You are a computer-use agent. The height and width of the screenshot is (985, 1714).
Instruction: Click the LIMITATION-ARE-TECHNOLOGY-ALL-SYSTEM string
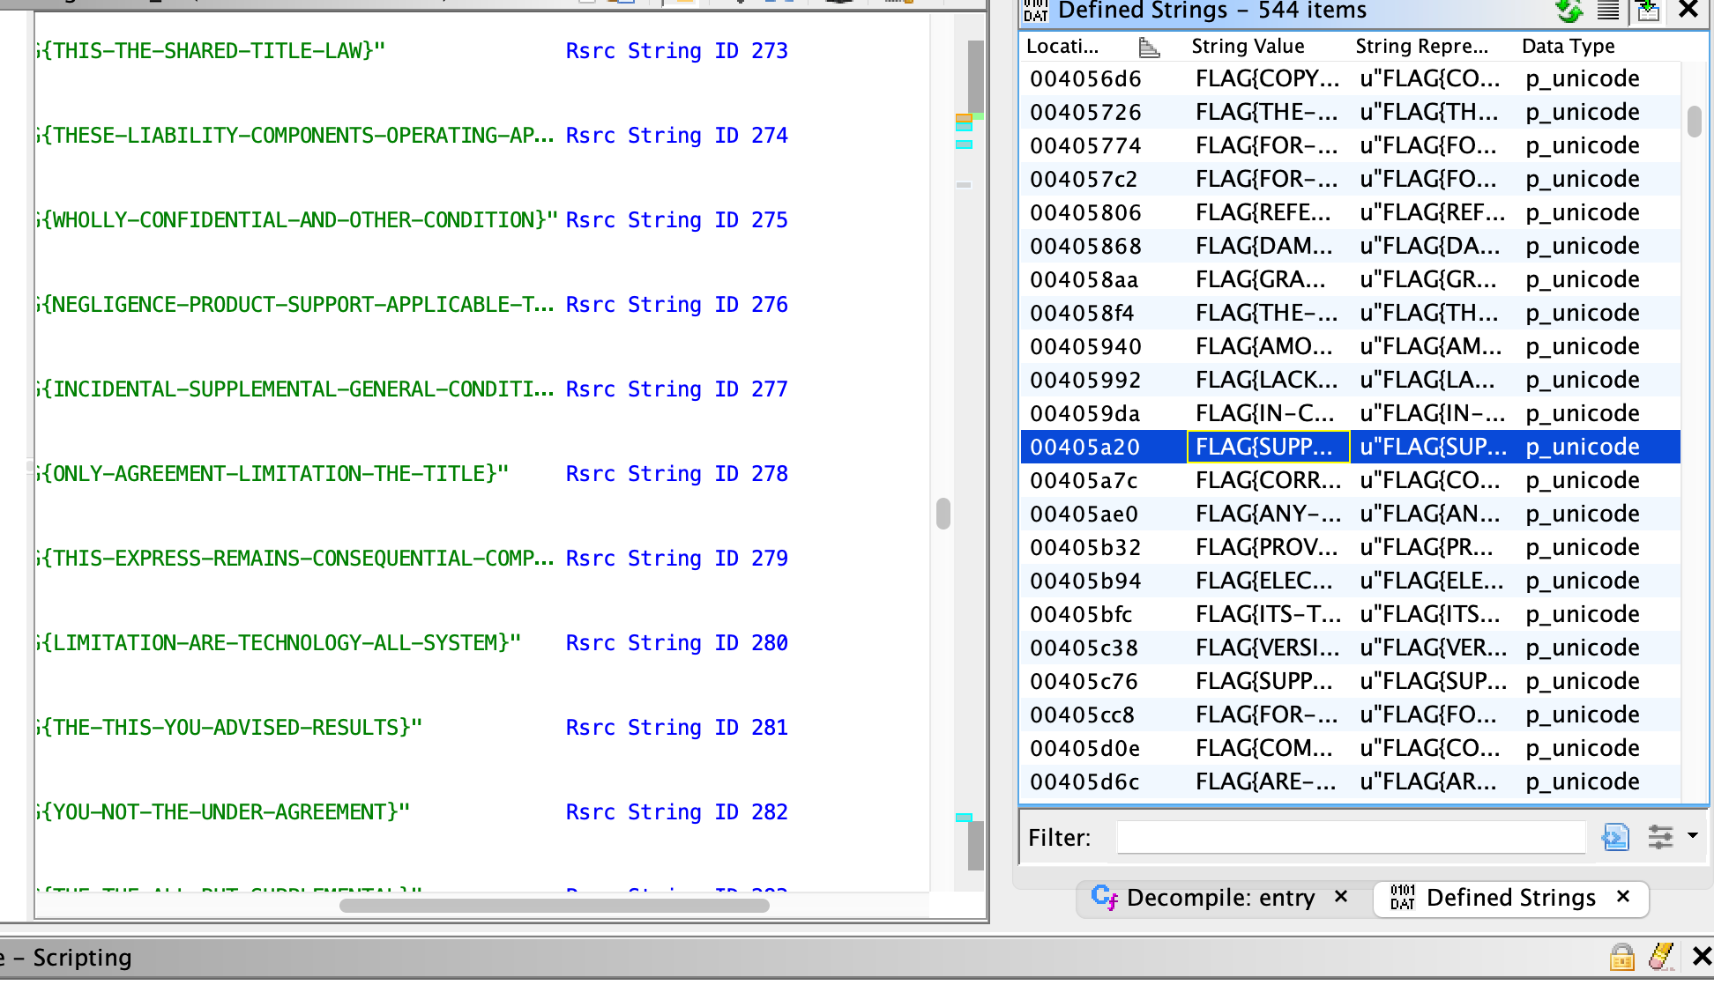point(279,643)
